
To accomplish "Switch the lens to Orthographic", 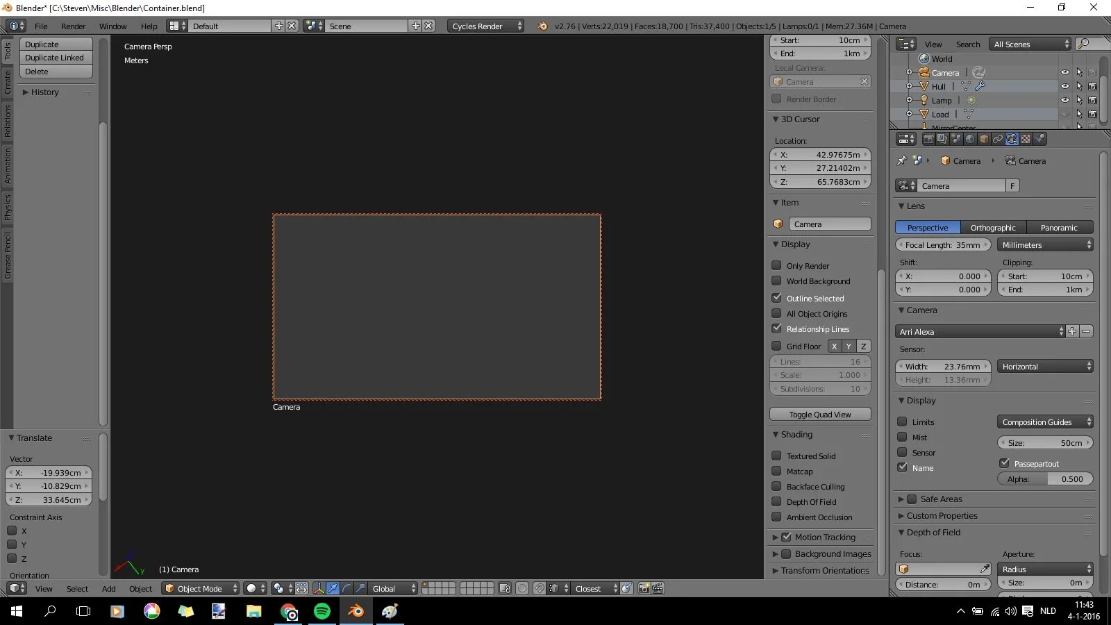I will click(x=993, y=227).
